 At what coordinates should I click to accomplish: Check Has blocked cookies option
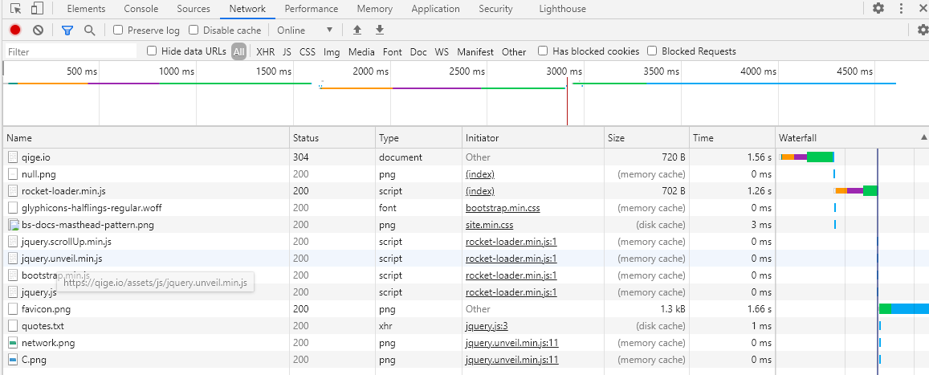[542, 51]
